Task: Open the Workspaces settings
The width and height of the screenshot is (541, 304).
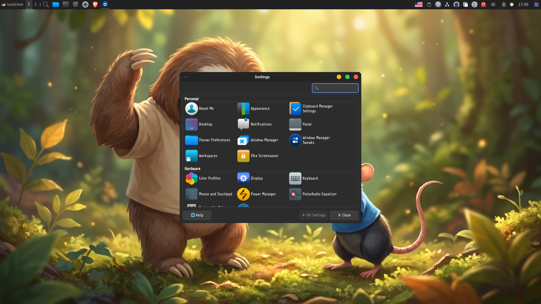Action: pos(201,156)
